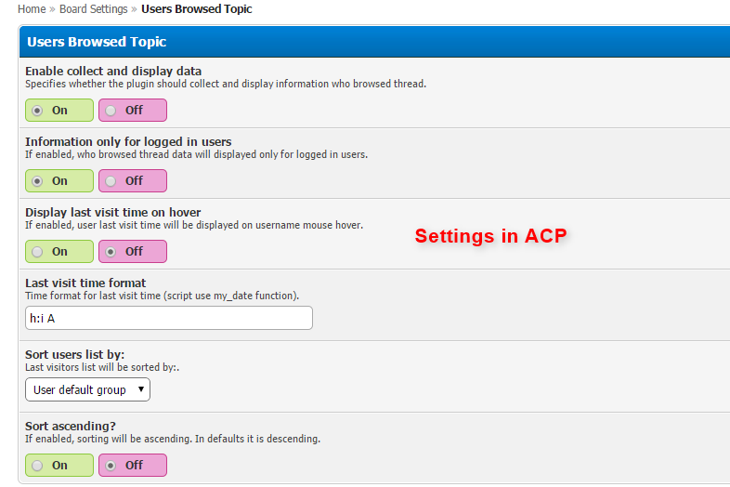The height and width of the screenshot is (487, 730).
Task: Go to Home breadcrumb link
Action: click(x=32, y=9)
